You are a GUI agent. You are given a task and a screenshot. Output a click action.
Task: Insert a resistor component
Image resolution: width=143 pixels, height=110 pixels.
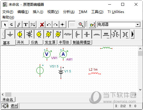tap(68, 34)
